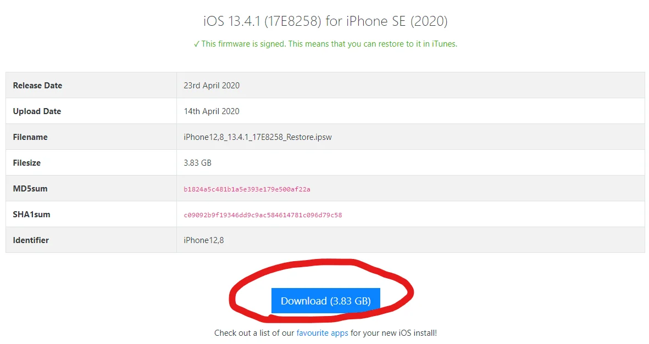Image resolution: width=649 pixels, height=344 pixels.
Task: Click the iPhone12,8 identifier value
Action: click(204, 240)
